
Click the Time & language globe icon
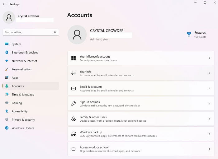coord(7,94)
